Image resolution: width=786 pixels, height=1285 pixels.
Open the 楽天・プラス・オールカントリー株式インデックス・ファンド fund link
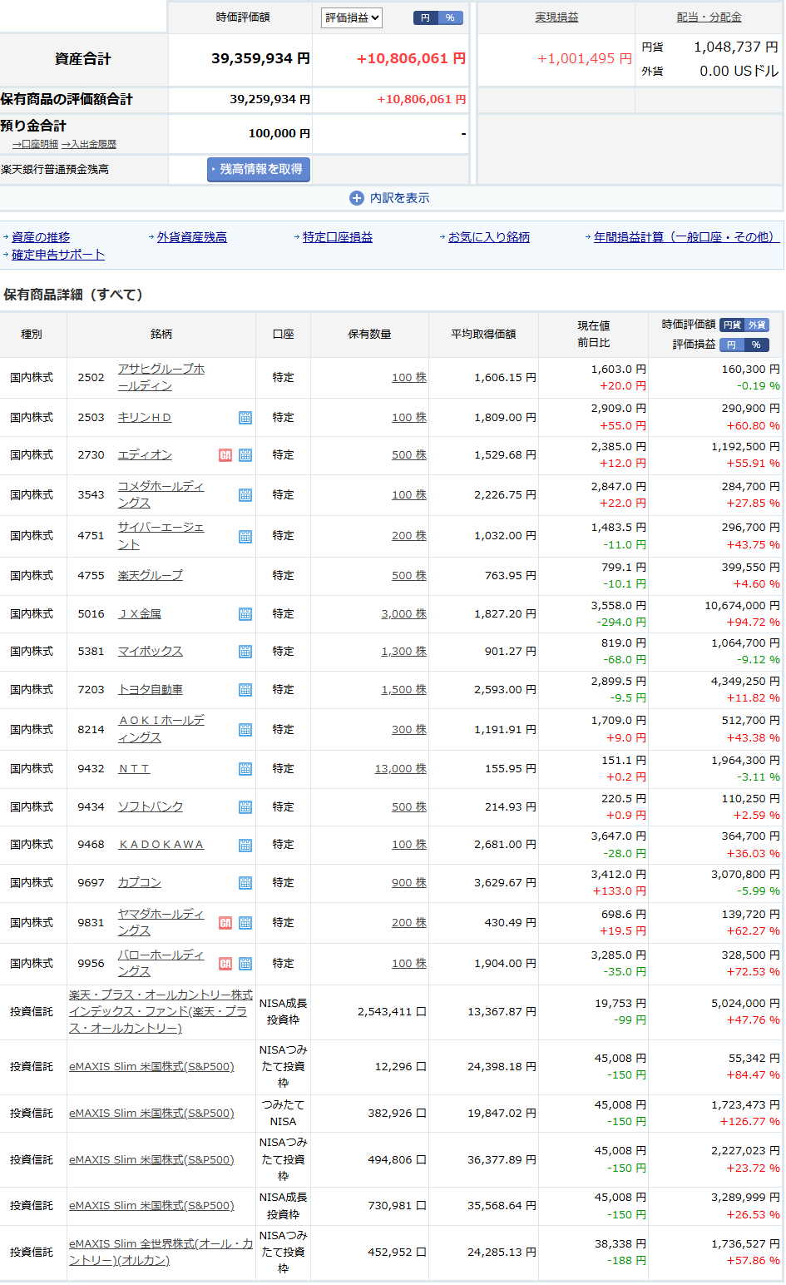pos(161,1011)
